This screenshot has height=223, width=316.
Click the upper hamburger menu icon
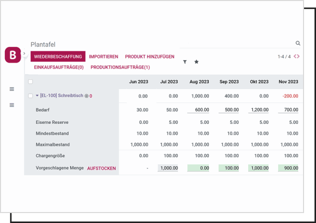12,89
